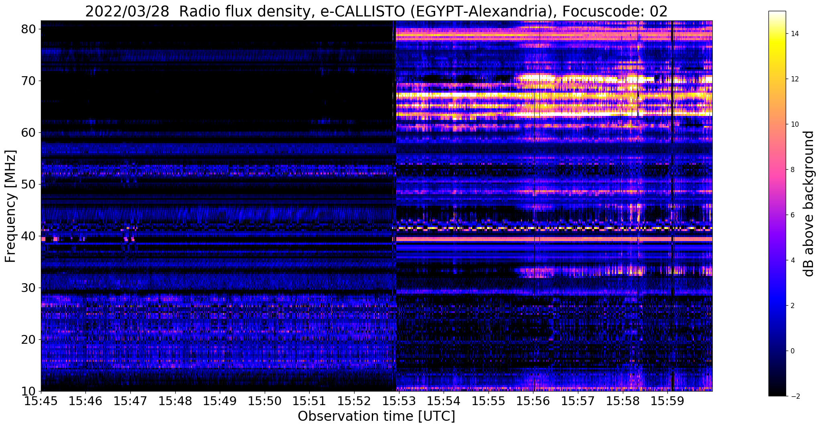Viewport: 821px width, 428px height.
Task: Click the 80 MHz frequency tick label
Action: pyautogui.click(x=29, y=29)
